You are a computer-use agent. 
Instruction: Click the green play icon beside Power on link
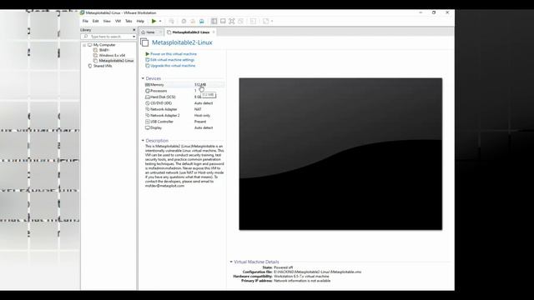[x=148, y=54]
